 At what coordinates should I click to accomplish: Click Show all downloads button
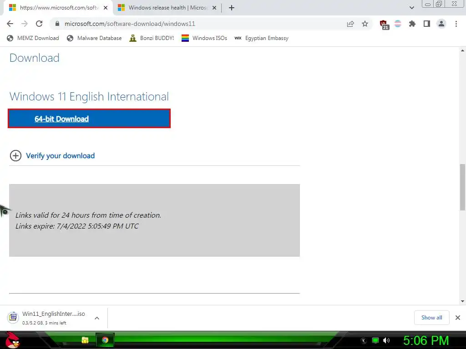point(431,318)
